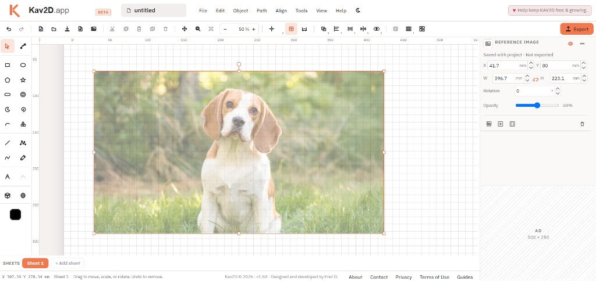
Task: Select the Arc tool
Action: click(7, 124)
